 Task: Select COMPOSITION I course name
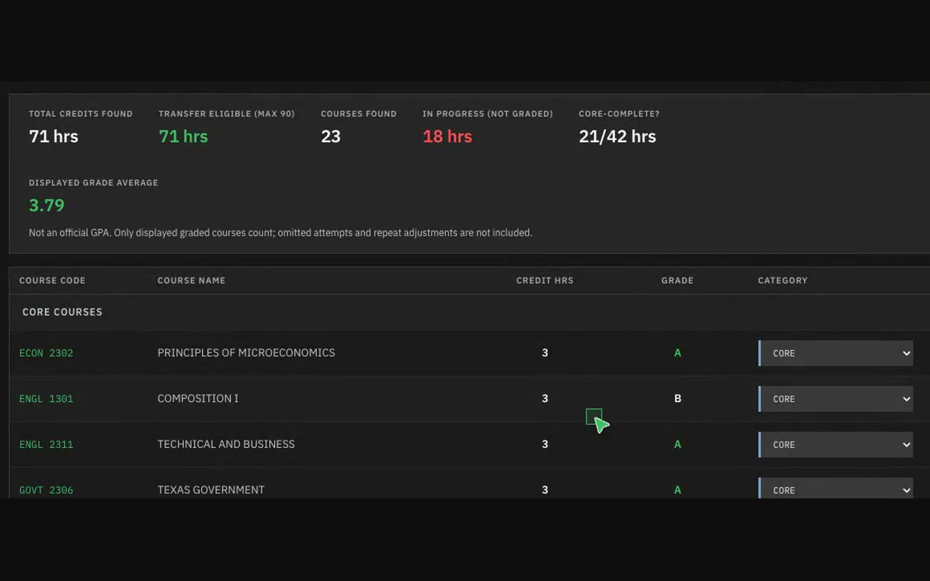click(198, 398)
